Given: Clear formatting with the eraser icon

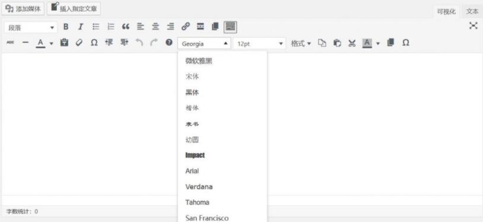Looking at the screenshot, I should (x=79, y=43).
